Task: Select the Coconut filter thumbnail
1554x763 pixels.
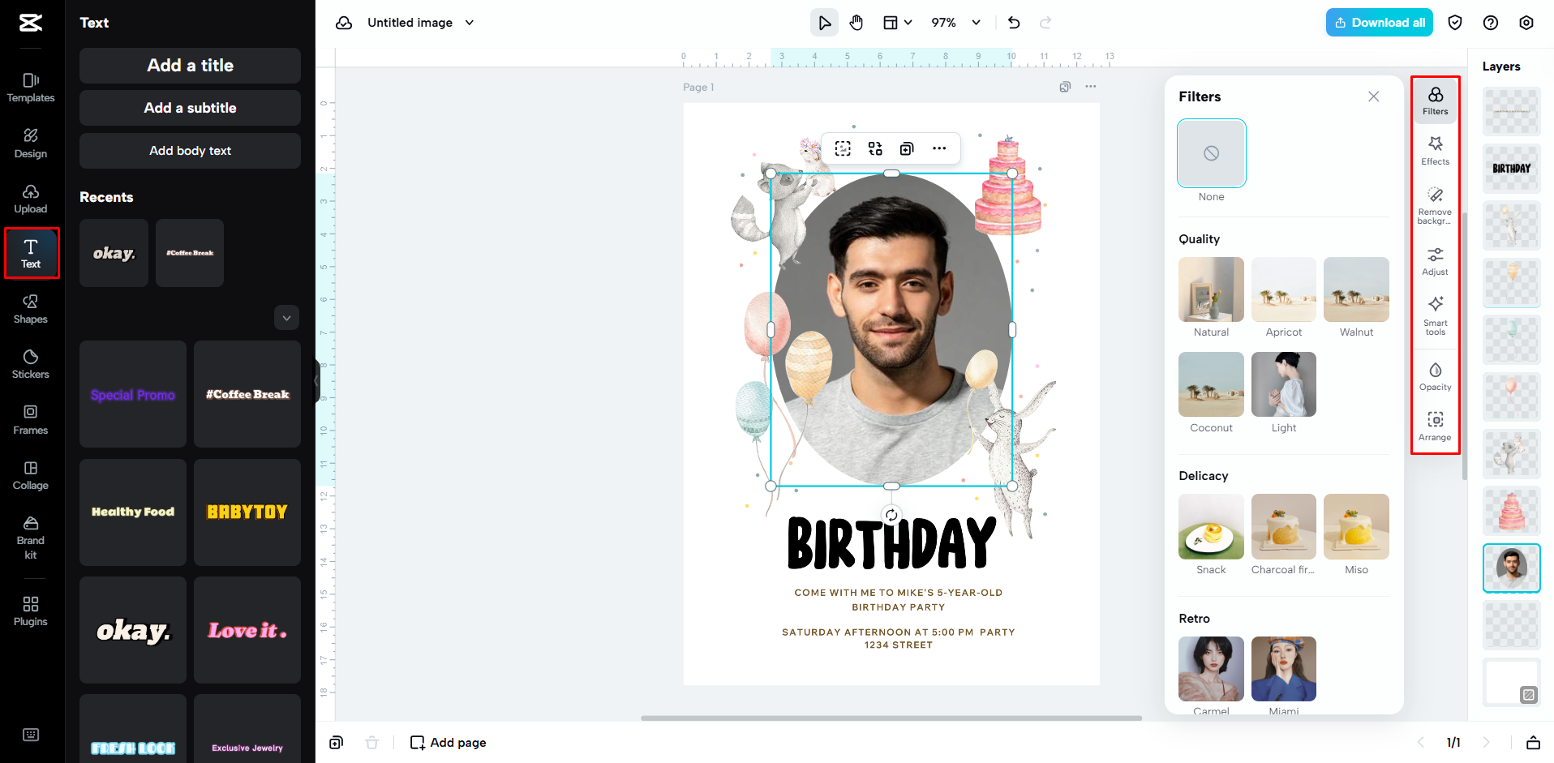Action: pyautogui.click(x=1210, y=384)
